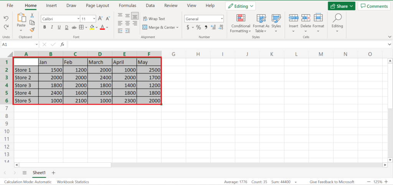Toggle underline formatting
This screenshot has height=185, width=393.
click(x=59, y=27)
